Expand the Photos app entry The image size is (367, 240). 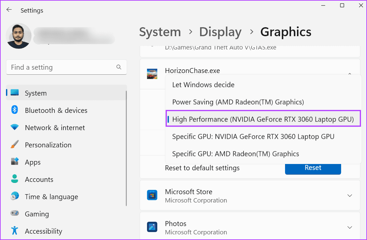[350, 227]
